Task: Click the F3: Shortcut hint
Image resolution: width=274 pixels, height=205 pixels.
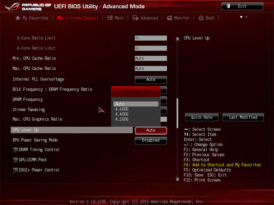Action: pos(196,160)
